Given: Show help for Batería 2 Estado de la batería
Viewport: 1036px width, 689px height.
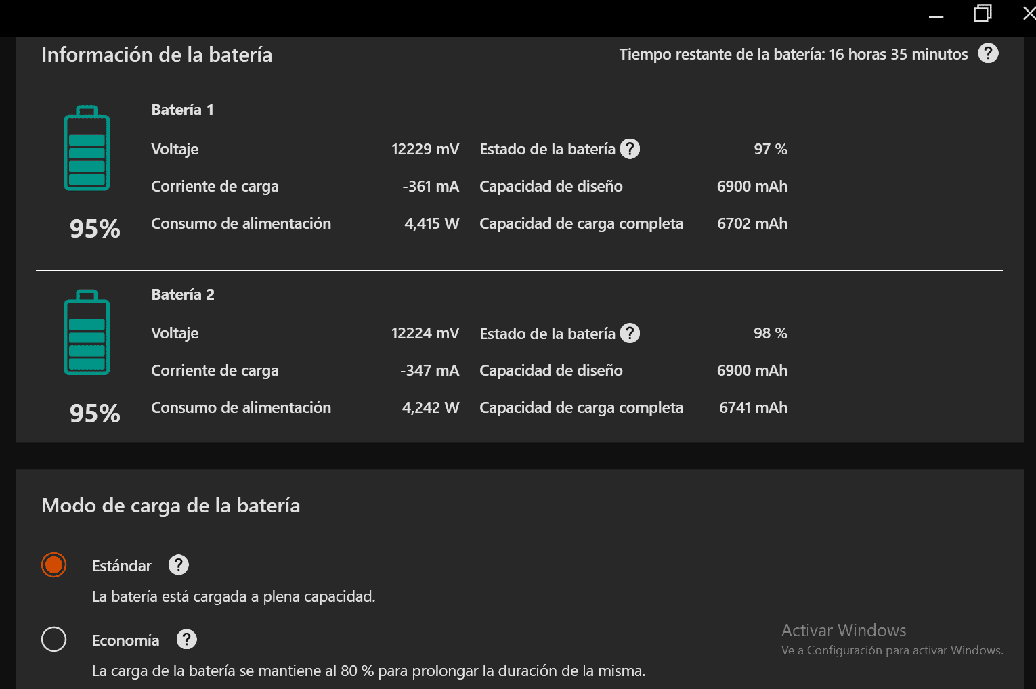Looking at the screenshot, I should 630,333.
